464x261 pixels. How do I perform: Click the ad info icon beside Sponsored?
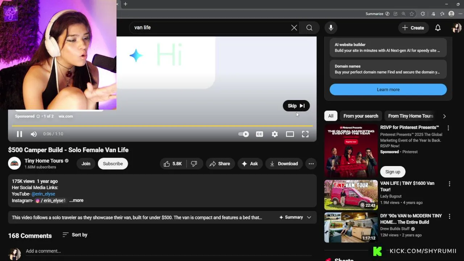[38, 116]
